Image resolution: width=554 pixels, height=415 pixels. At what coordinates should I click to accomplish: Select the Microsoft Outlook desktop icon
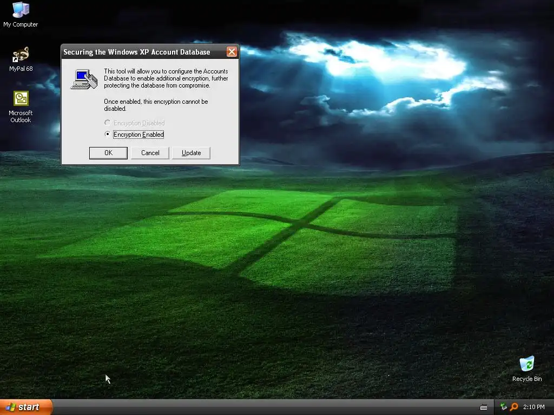(x=21, y=106)
